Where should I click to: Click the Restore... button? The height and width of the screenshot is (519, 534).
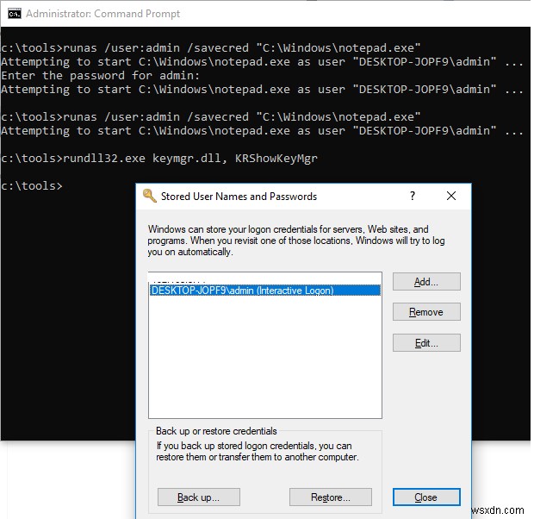pos(331,497)
